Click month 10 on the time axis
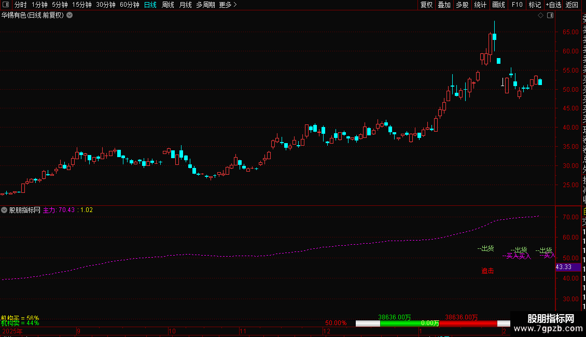This screenshot has width=586, height=337. [x=172, y=331]
